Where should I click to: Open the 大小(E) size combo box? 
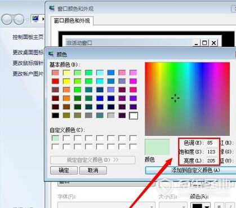coord(173,205)
